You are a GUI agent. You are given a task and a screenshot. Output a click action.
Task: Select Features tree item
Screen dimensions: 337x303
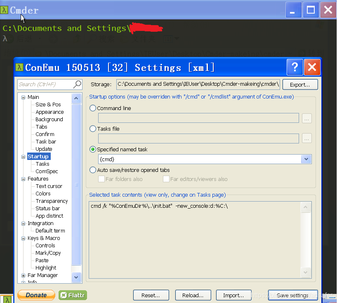pos(38,179)
